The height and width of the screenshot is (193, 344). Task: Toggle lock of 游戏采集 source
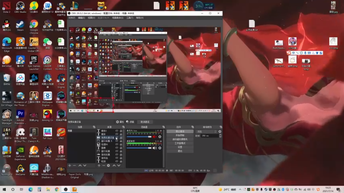[121, 154]
